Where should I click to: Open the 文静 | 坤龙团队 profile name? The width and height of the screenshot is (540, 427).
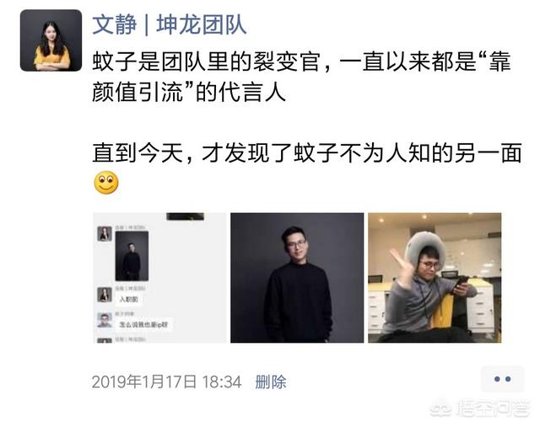(170, 24)
